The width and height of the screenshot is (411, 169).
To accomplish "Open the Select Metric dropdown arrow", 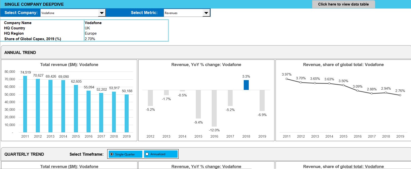I will 206,13.
